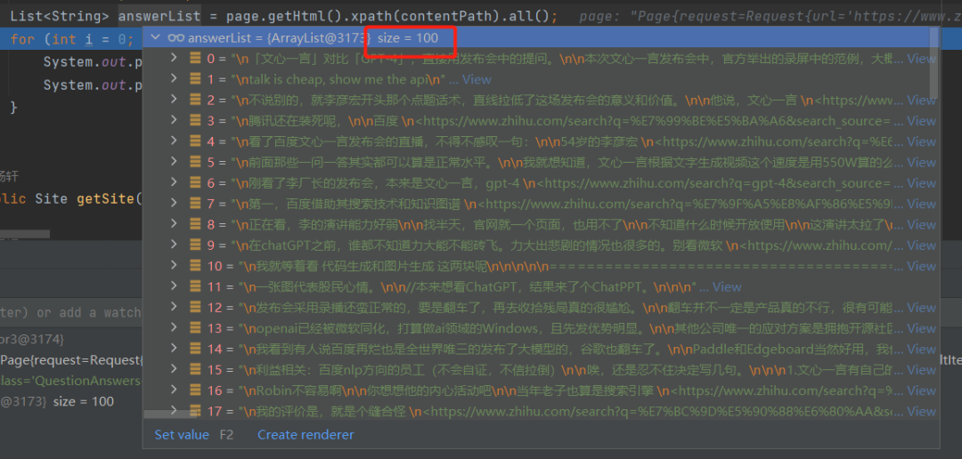Click the field icon of element 8
The height and width of the screenshot is (459, 962).
coord(195,225)
